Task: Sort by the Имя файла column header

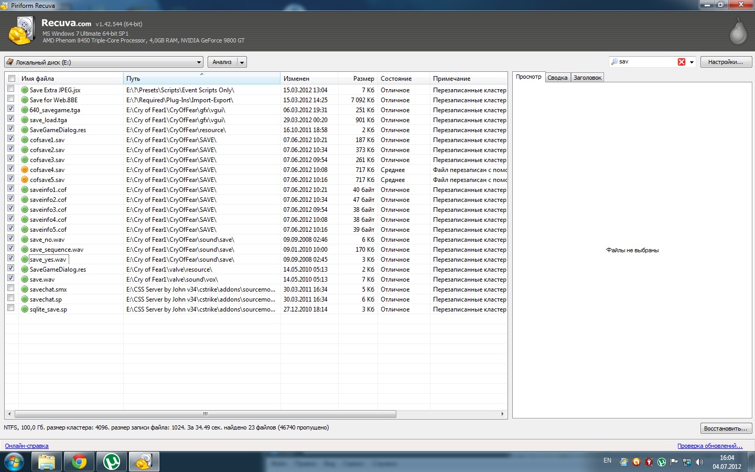Action: (71, 79)
